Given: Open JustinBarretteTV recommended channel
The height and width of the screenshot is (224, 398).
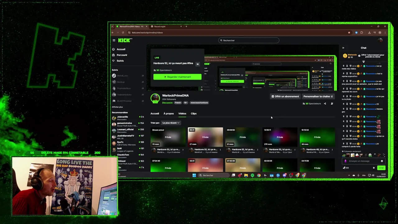Looking at the screenshot, I should pos(128,137).
